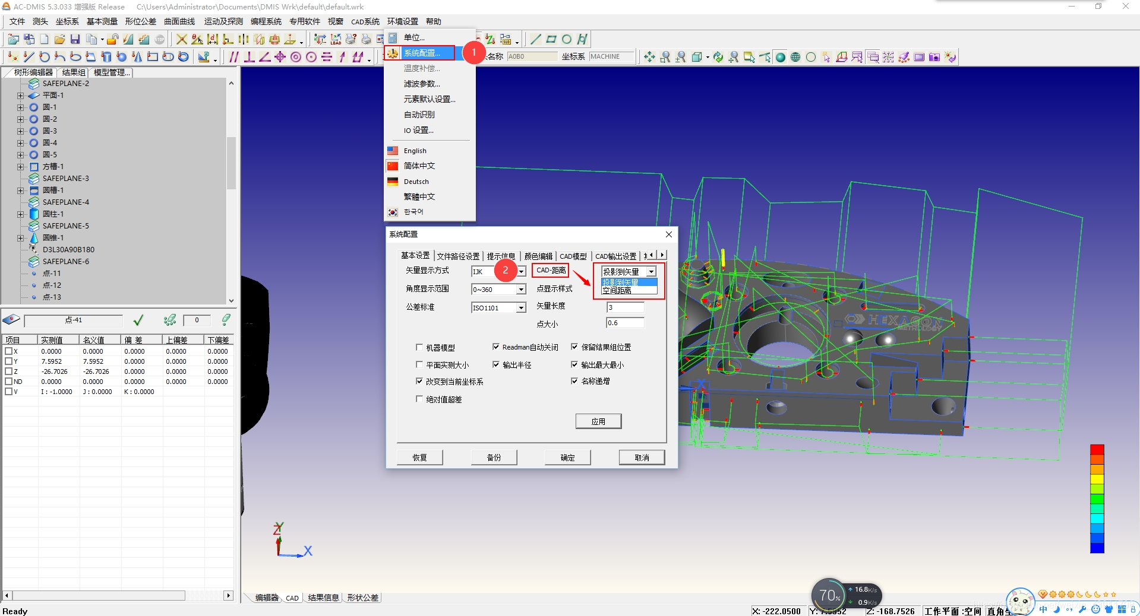Screen dimensions: 1140x616
Task: Expand the 平面-1 tree node
Action: [x=21, y=96]
